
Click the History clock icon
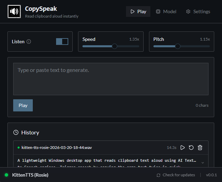16,132
